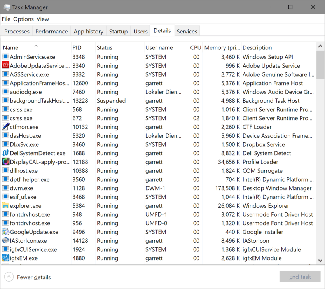Viewport: 325px width, 289px height.
Task: Click the igfxEM.exe icon
Action: coord(5,258)
